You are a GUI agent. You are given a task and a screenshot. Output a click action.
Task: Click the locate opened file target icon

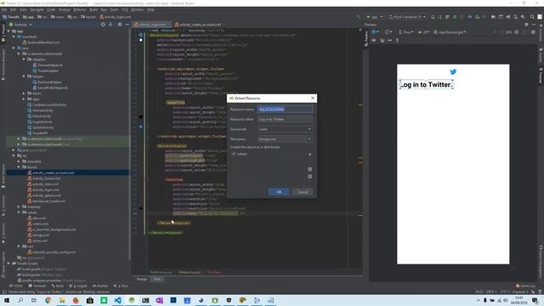[x=103, y=25]
